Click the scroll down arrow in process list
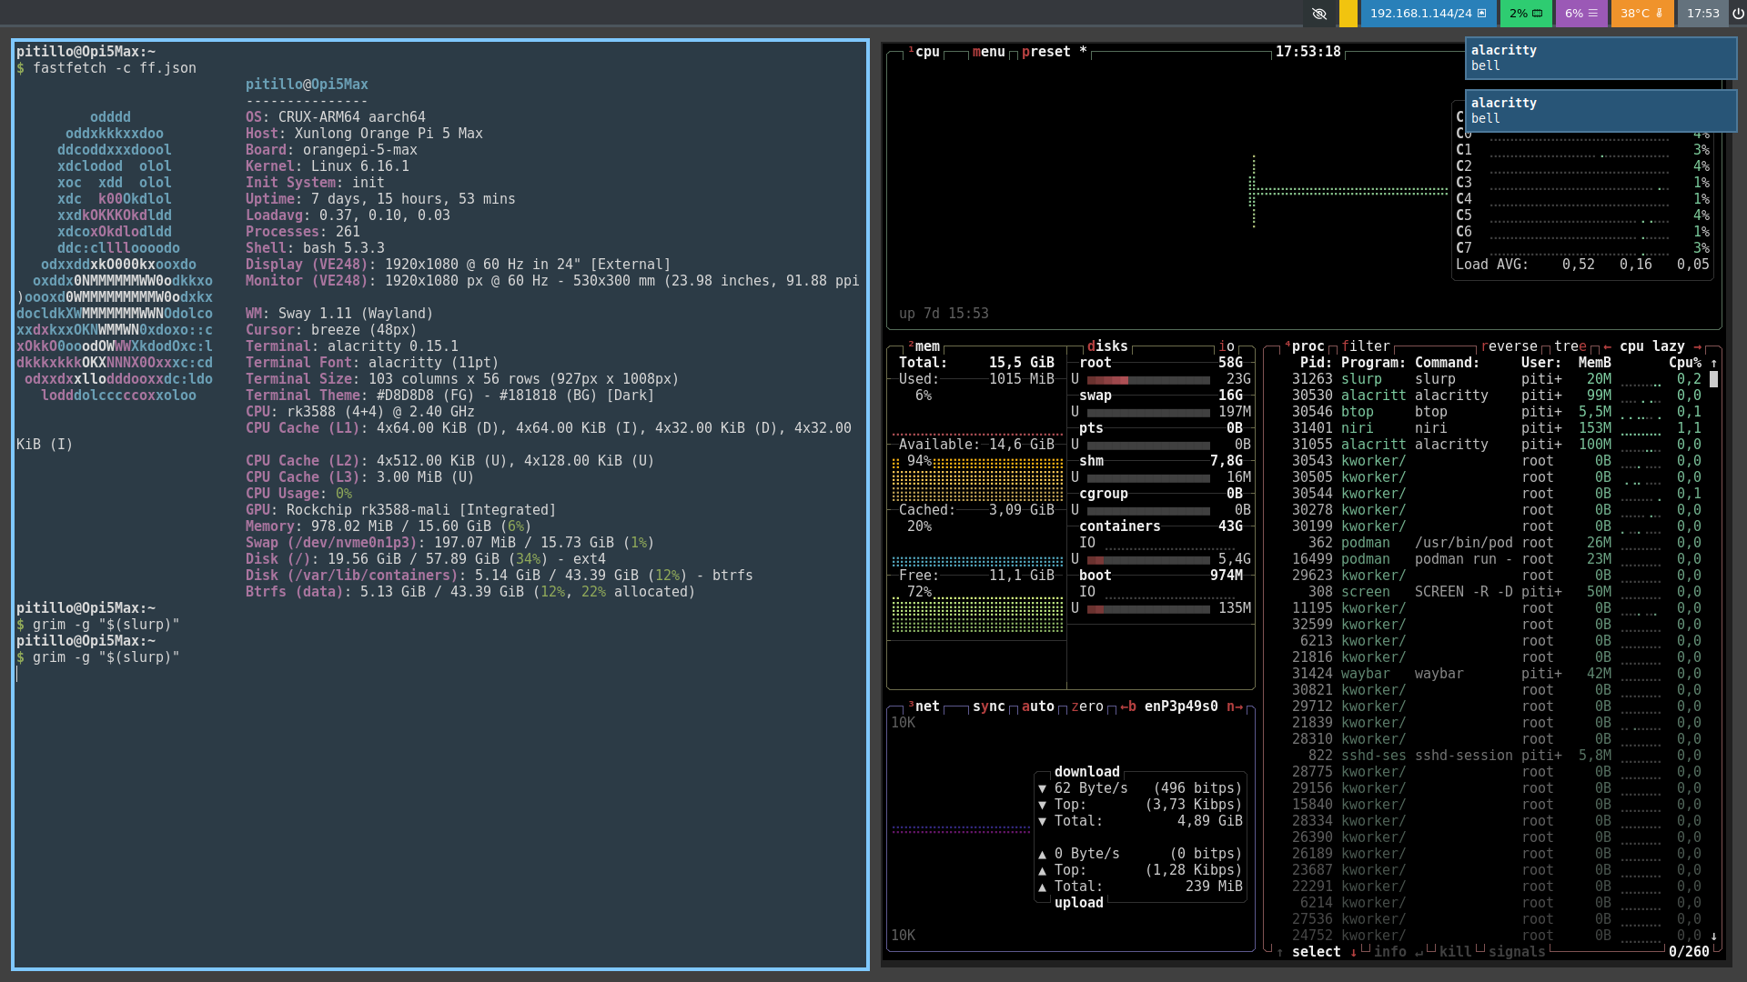 click(x=1713, y=936)
